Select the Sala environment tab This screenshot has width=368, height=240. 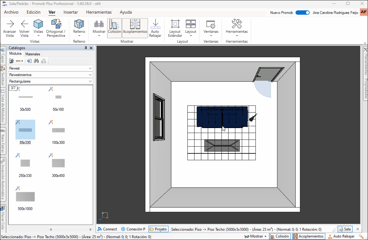pos(345,229)
